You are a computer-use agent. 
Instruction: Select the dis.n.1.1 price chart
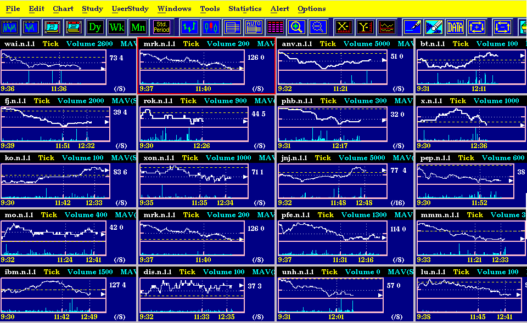point(192,288)
